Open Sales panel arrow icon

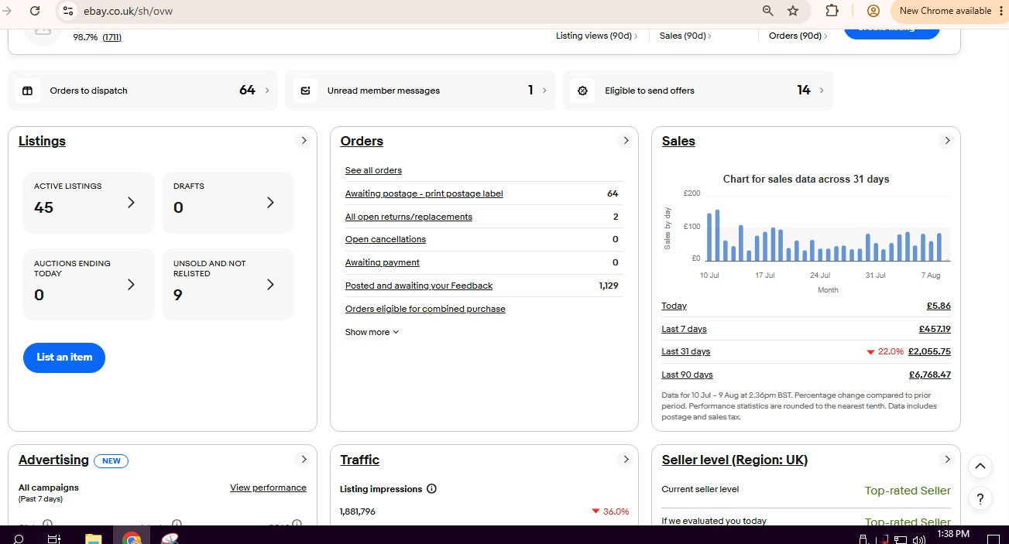[946, 141]
